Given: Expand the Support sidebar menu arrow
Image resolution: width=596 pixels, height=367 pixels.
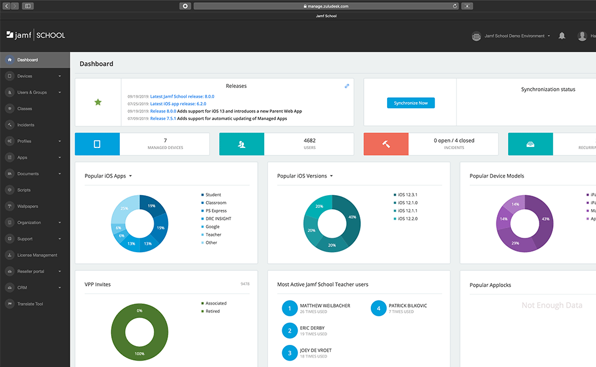Looking at the screenshot, I should (x=60, y=239).
